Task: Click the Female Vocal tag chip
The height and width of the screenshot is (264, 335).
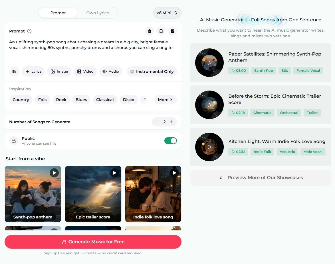Action: tap(308, 71)
